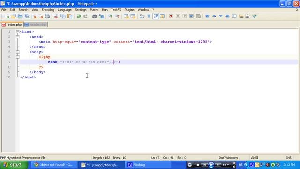
Task: Cut selection with scissors icon
Action: (56, 16)
